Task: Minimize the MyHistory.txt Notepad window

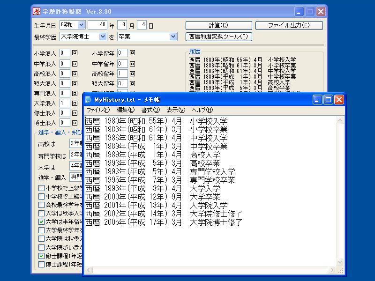Action: pos(317,99)
